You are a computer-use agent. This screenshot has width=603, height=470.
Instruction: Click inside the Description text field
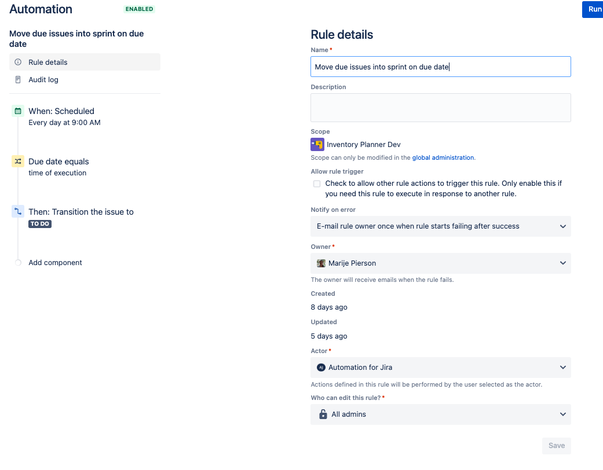[x=440, y=108]
